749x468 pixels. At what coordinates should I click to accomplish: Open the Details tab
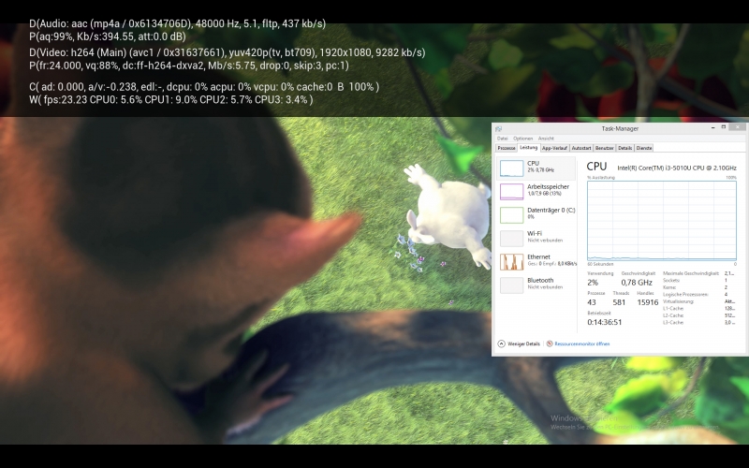pyautogui.click(x=624, y=148)
